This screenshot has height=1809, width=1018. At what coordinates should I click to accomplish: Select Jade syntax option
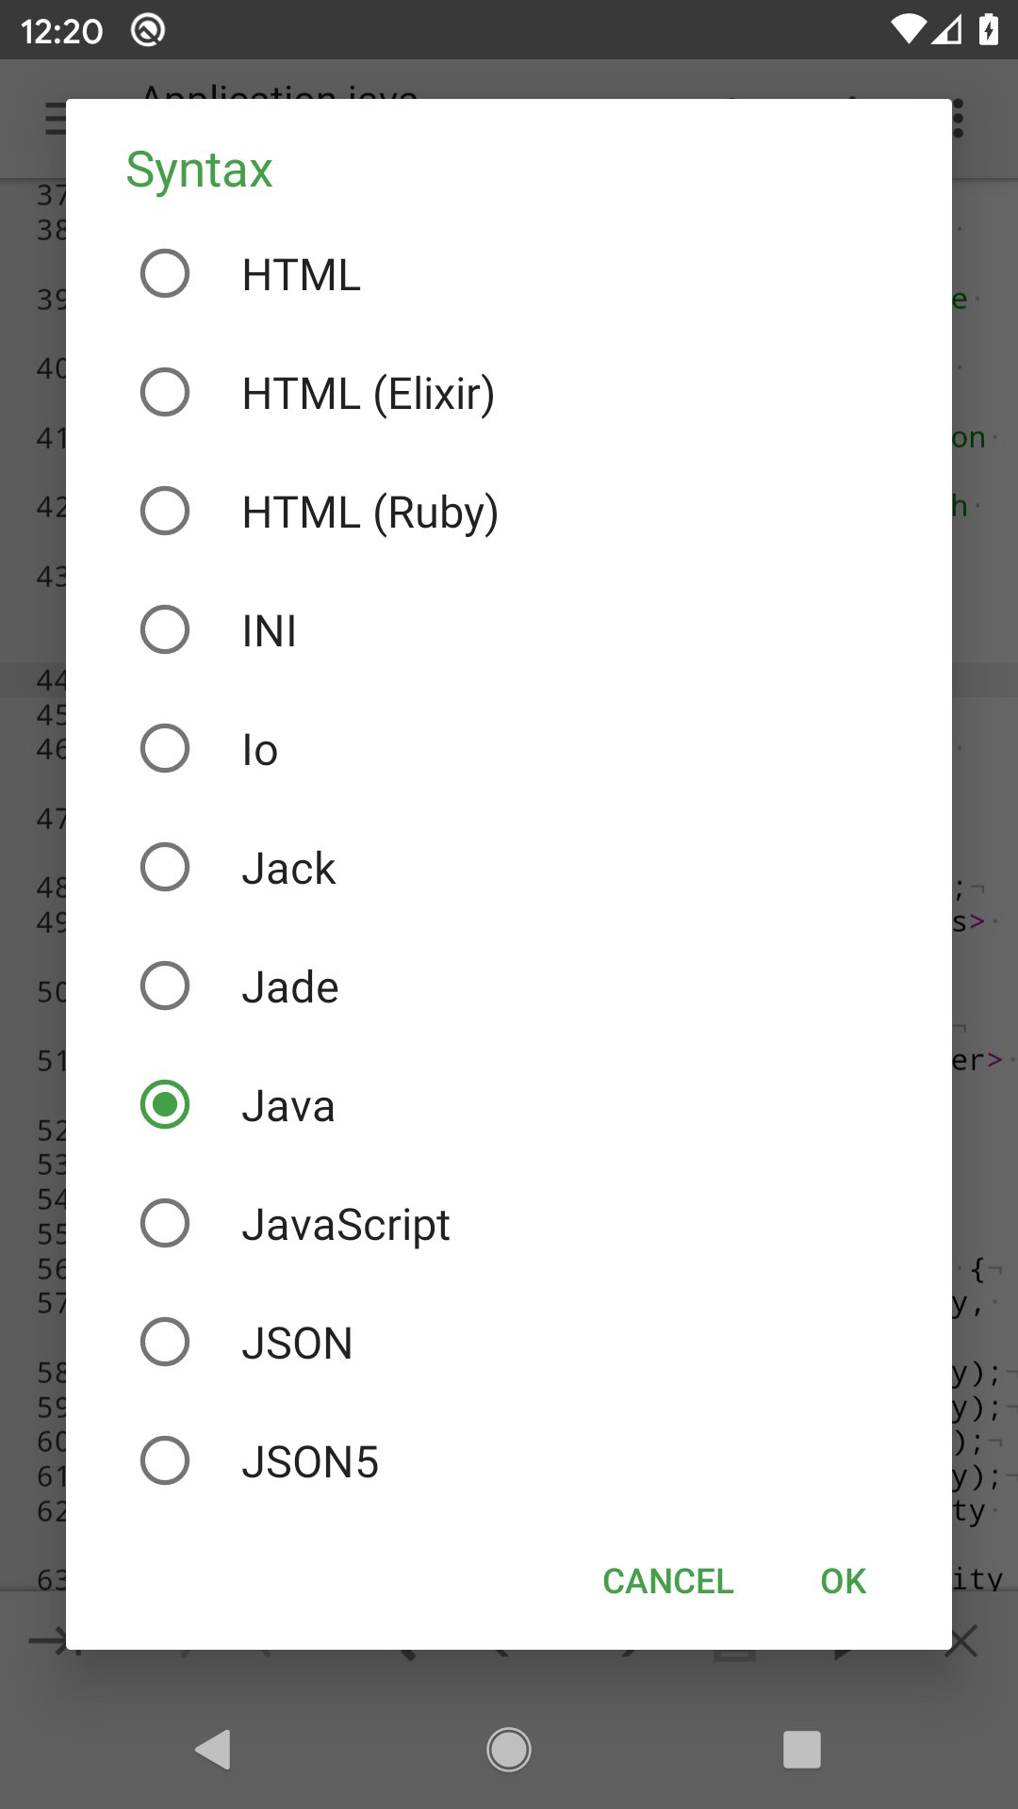165,986
